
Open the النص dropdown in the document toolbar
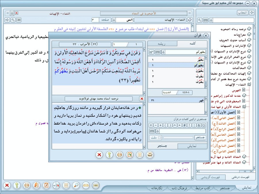coord(114,20)
